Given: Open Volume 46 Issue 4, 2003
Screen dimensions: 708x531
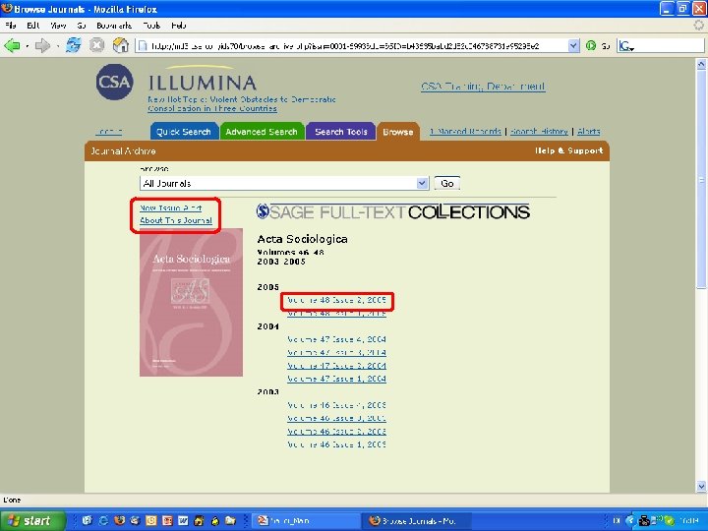Looking at the screenshot, I should click(x=337, y=405).
